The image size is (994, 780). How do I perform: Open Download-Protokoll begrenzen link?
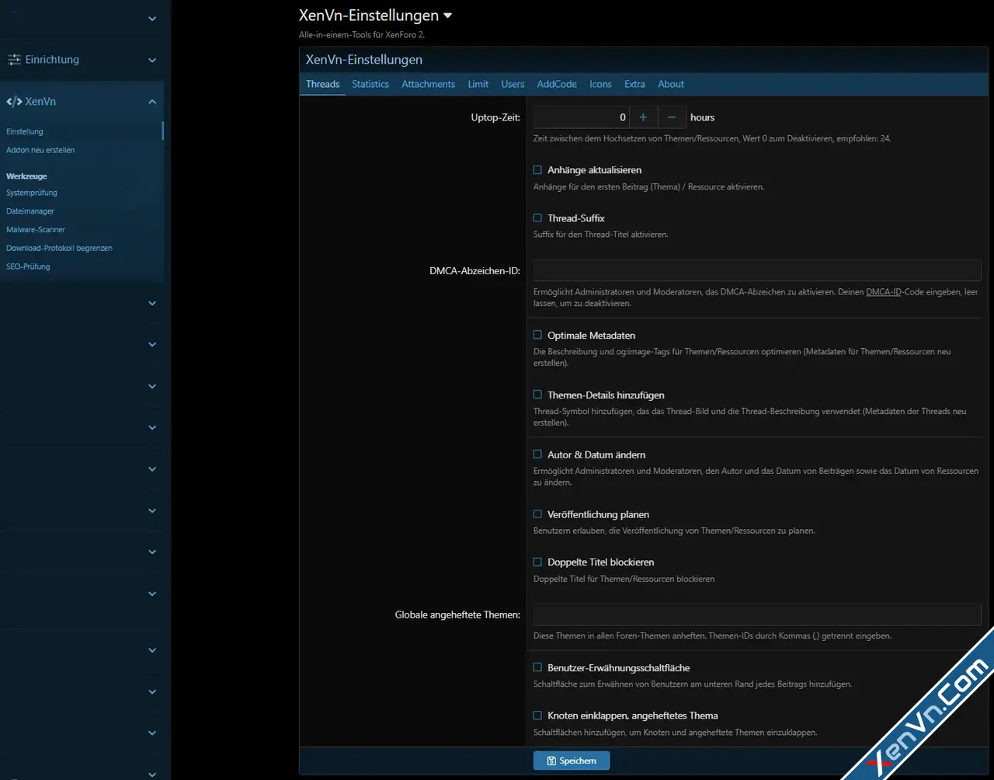point(59,248)
